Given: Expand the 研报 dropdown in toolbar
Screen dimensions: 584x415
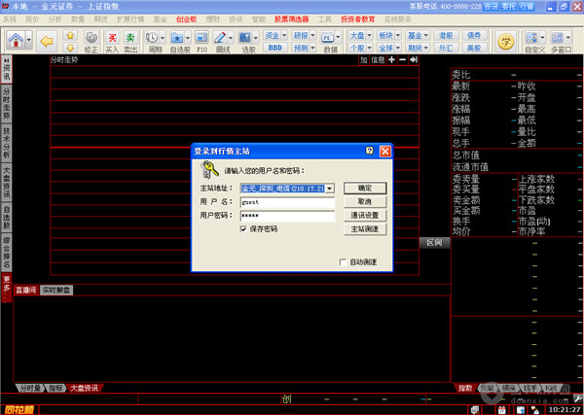Looking at the screenshot, I should point(313,35).
